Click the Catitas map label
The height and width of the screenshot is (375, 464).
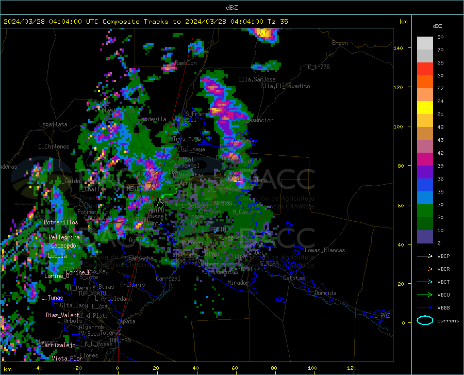294,278
